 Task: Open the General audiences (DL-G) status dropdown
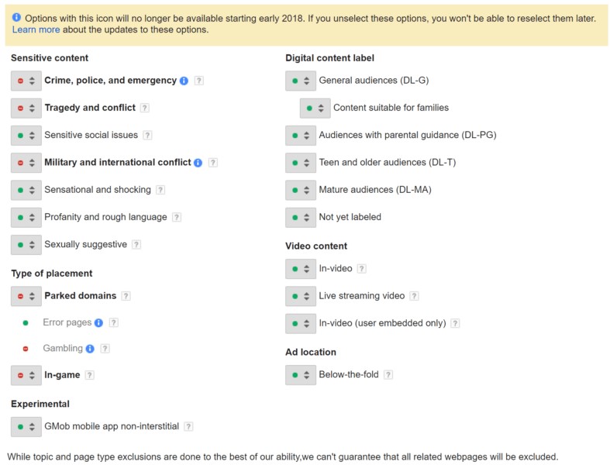301,81
